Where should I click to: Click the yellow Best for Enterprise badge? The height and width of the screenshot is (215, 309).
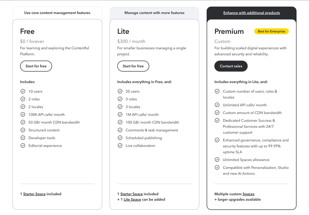point(271,31)
